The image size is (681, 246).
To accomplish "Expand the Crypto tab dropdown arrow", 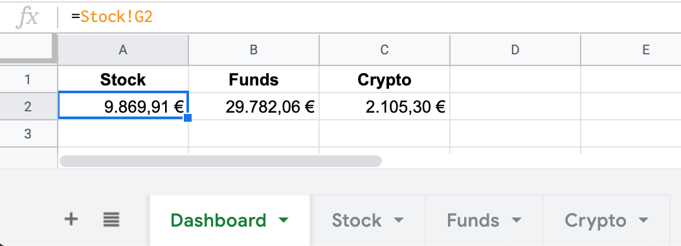I will [x=643, y=220].
